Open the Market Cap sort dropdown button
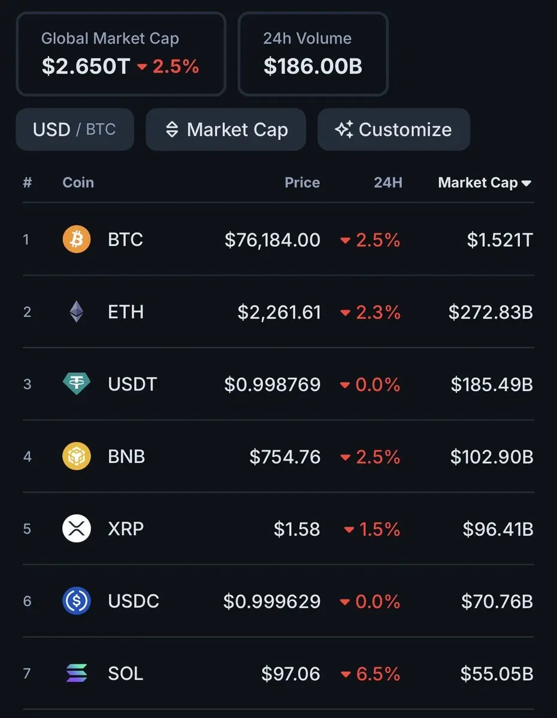Viewport: 557px width, 718px height. [226, 129]
